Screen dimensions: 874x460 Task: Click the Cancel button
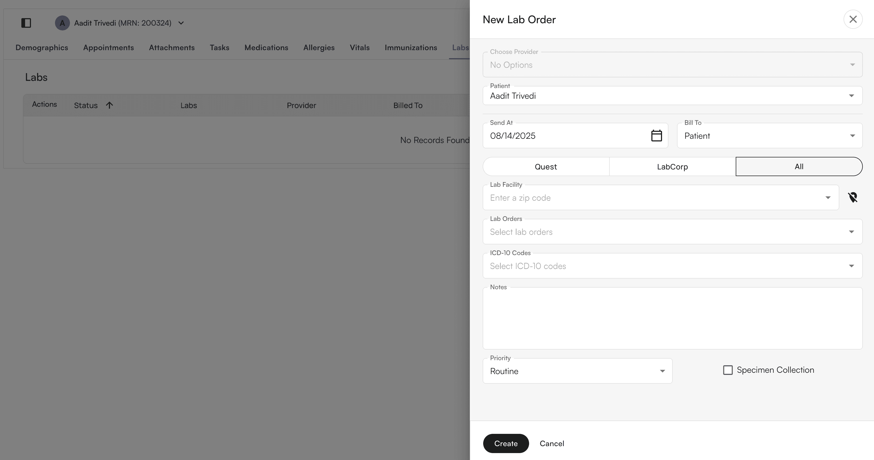[552, 443]
